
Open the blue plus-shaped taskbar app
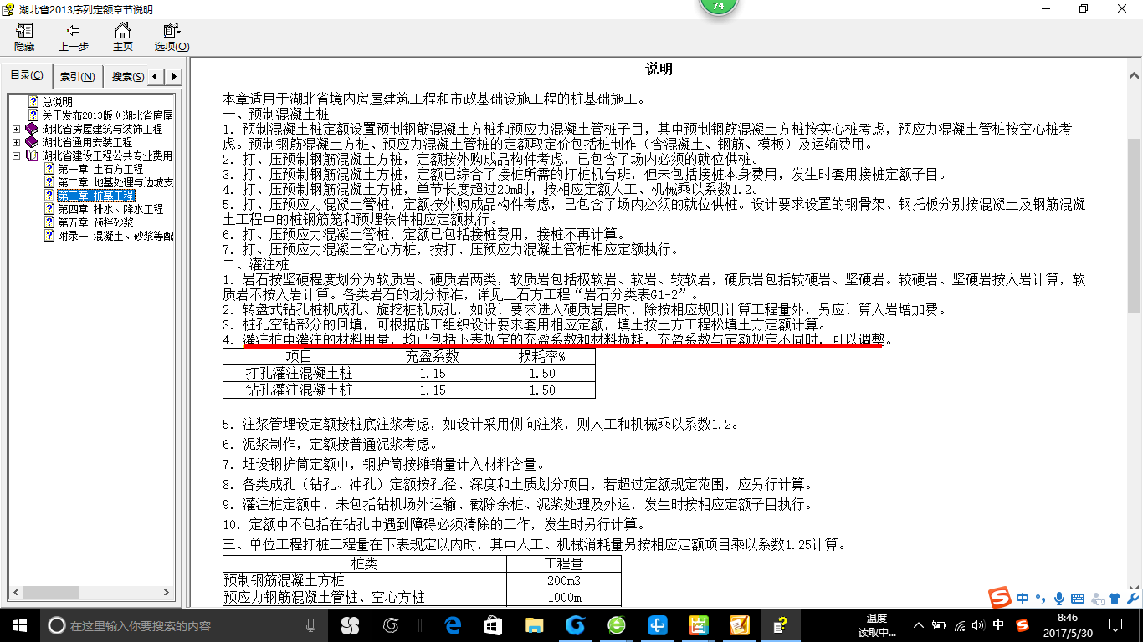tap(657, 624)
